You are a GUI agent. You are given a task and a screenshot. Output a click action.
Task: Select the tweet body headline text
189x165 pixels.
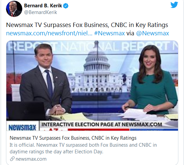(x=87, y=25)
